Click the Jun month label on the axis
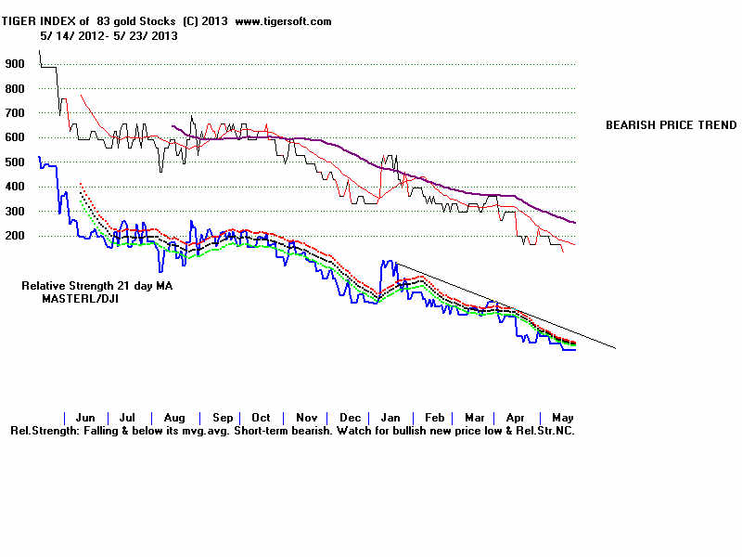 coord(85,418)
